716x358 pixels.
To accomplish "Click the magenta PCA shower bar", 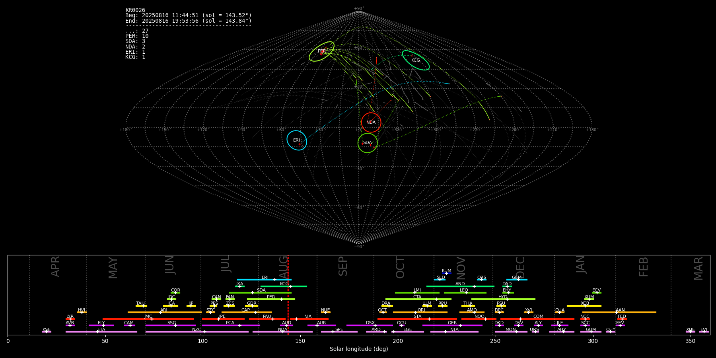I will click(x=231, y=325).
